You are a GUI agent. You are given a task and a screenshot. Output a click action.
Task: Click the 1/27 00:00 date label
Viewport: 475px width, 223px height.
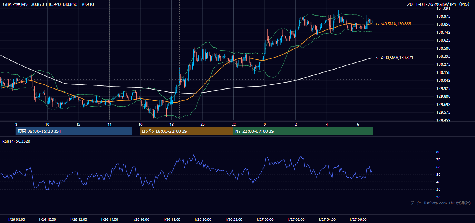pyautogui.click(x=264, y=220)
